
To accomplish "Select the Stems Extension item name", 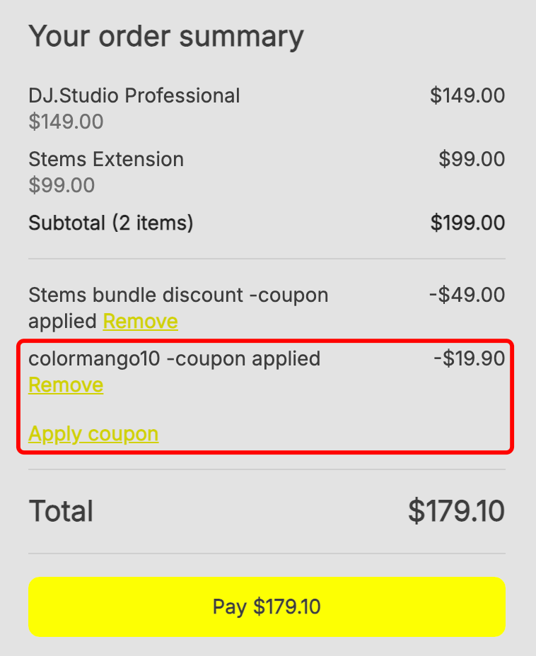I will point(106,159).
